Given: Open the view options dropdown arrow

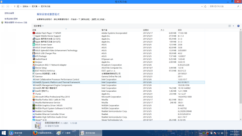Looking at the screenshot, I should pos(233,26).
